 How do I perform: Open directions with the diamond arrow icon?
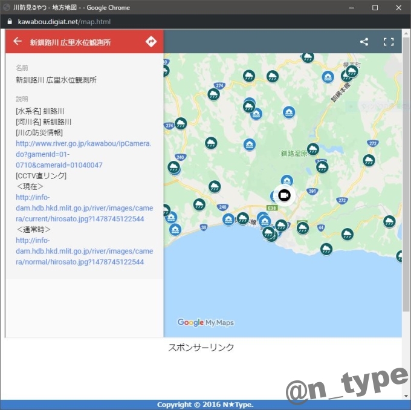[151, 42]
